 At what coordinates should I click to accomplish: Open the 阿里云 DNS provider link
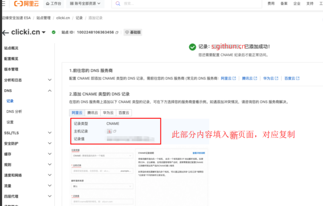click(x=228, y=78)
